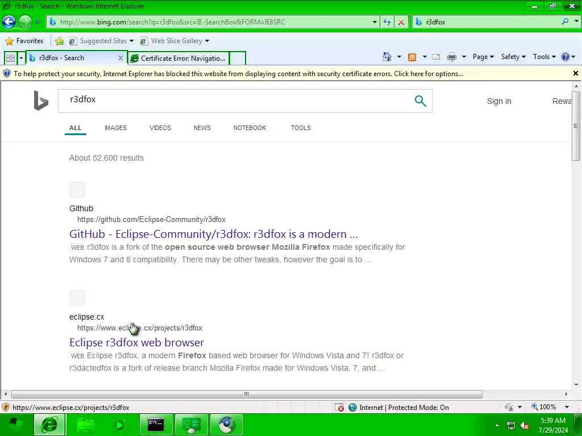Open the zoom level 100% control
Screen dimensions: 582x436
[x=550, y=407]
